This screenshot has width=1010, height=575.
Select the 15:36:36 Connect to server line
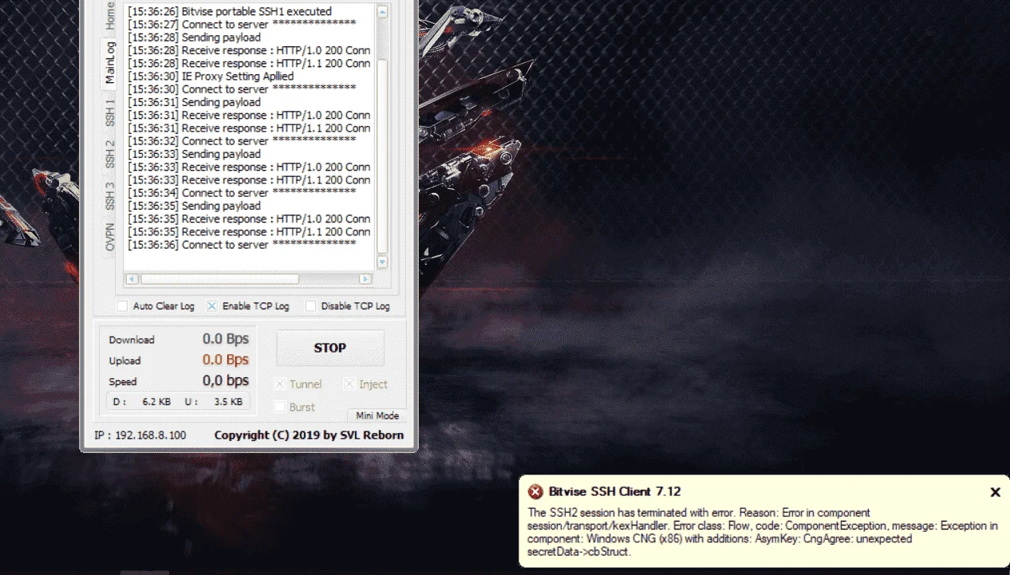(x=242, y=245)
